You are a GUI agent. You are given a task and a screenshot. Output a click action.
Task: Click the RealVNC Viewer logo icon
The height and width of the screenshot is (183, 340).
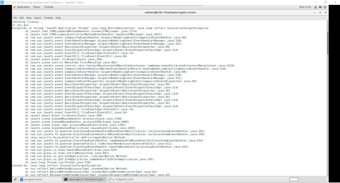pos(2,2)
